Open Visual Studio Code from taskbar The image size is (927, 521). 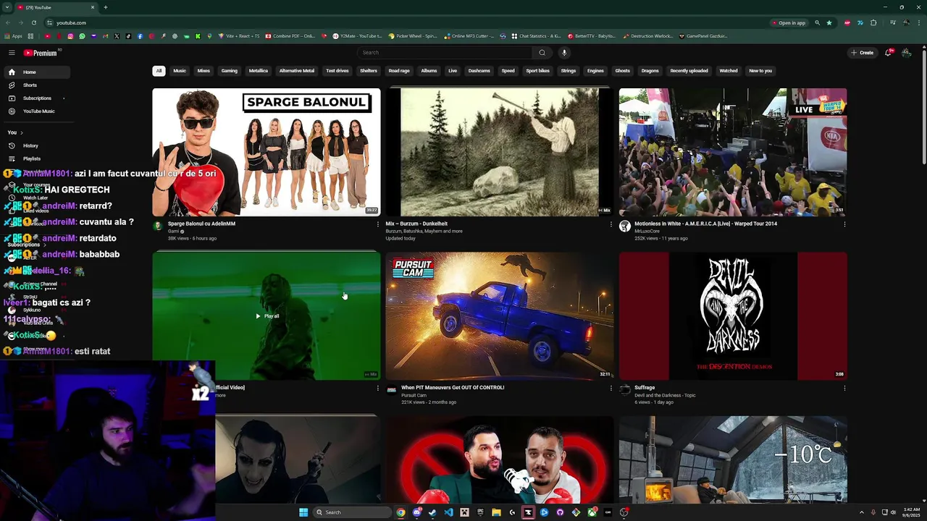pyautogui.click(x=448, y=512)
